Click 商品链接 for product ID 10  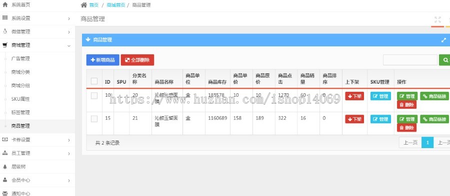coord(434,96)
